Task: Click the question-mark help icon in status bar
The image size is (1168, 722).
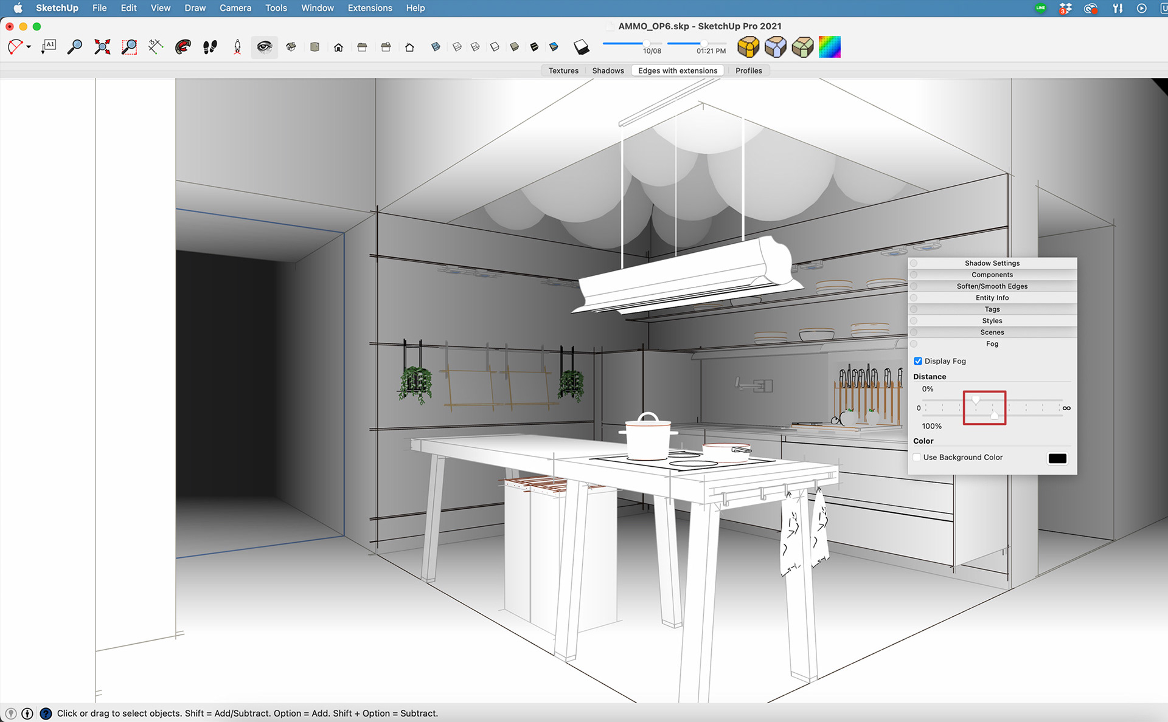Action: pos(46,713)
